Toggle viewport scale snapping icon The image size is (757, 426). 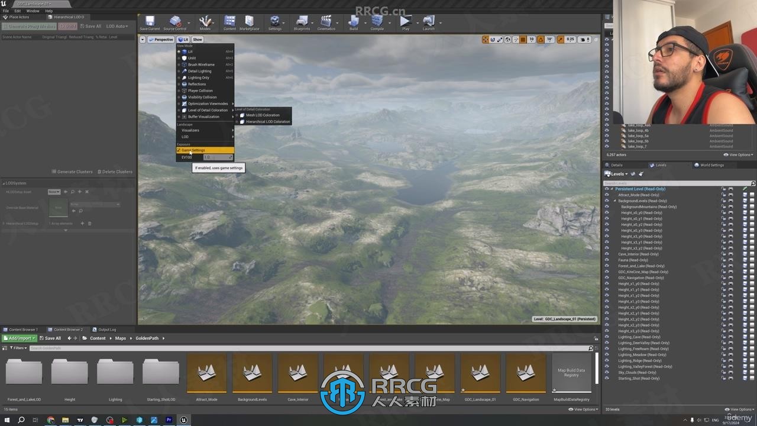coord(561,40)
